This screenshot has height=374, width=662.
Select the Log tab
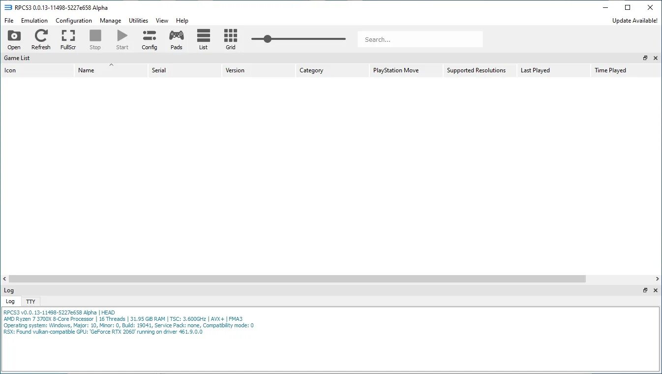[x=10, y=301]
